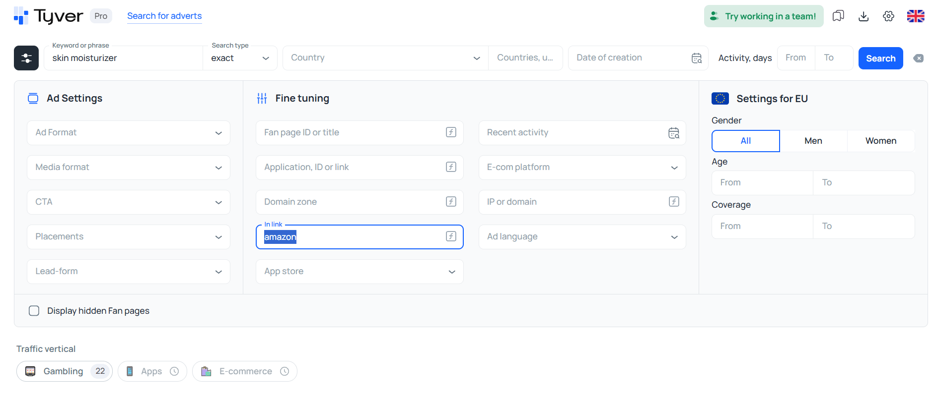Click the Recent activity calendar icon

pyautogui.click(x=674, y=133)
